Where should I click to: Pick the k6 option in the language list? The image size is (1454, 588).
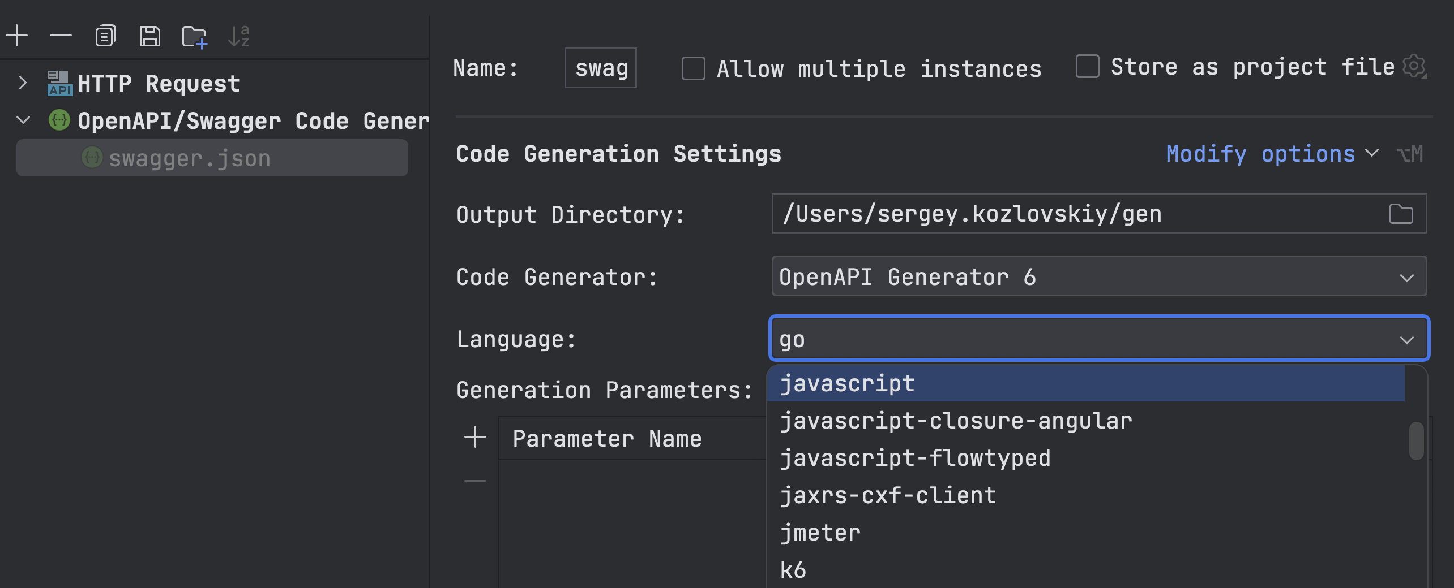pos(793,570)
